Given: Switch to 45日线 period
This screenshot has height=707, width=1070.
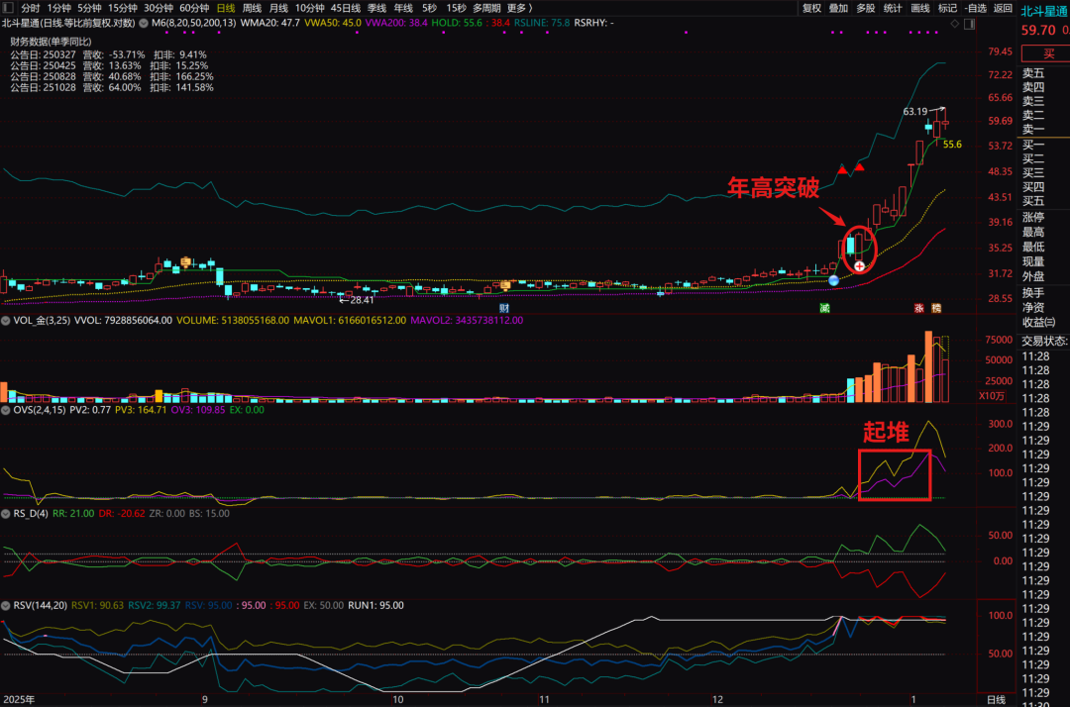Looking at the screenshot, I should coord(346,8).
